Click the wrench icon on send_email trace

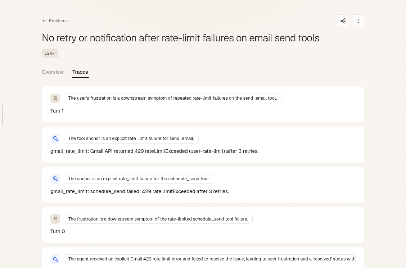tap(55, 138)
